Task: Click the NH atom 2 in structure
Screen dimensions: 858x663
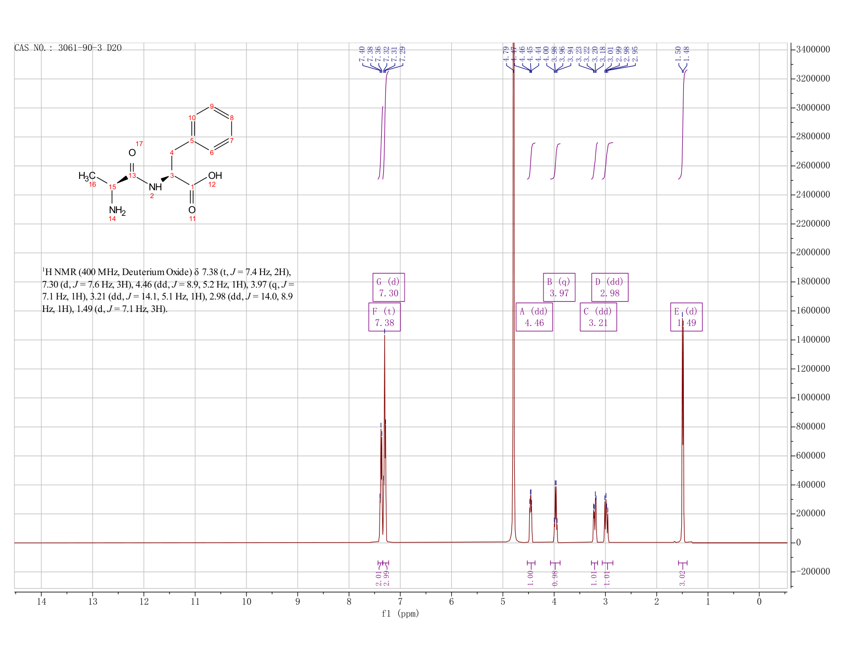Action: point(155,187)
